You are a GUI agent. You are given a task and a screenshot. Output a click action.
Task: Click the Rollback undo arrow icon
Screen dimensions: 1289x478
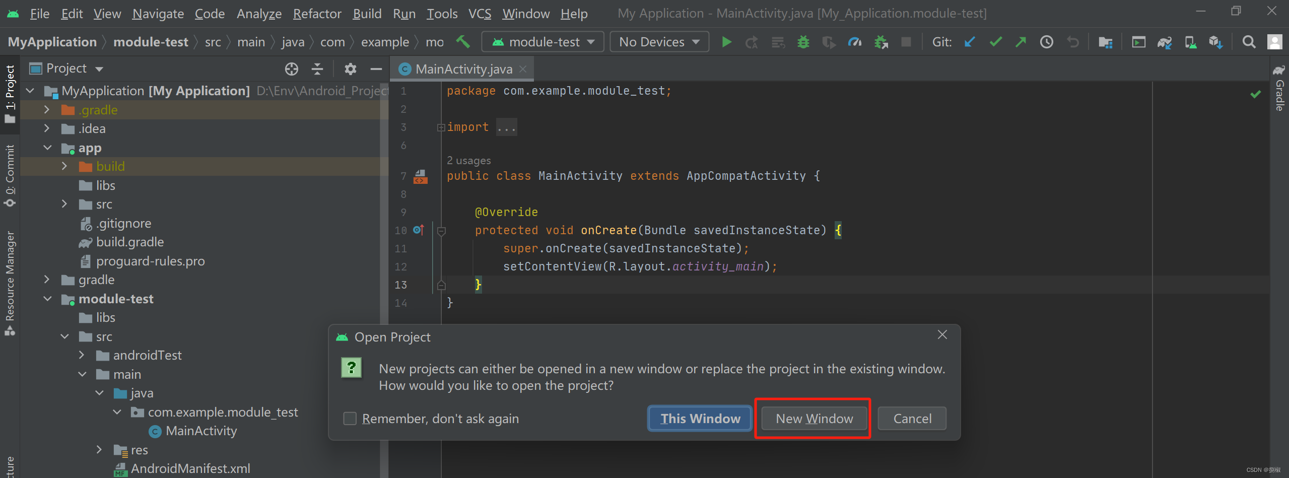tap(1073, 42)
